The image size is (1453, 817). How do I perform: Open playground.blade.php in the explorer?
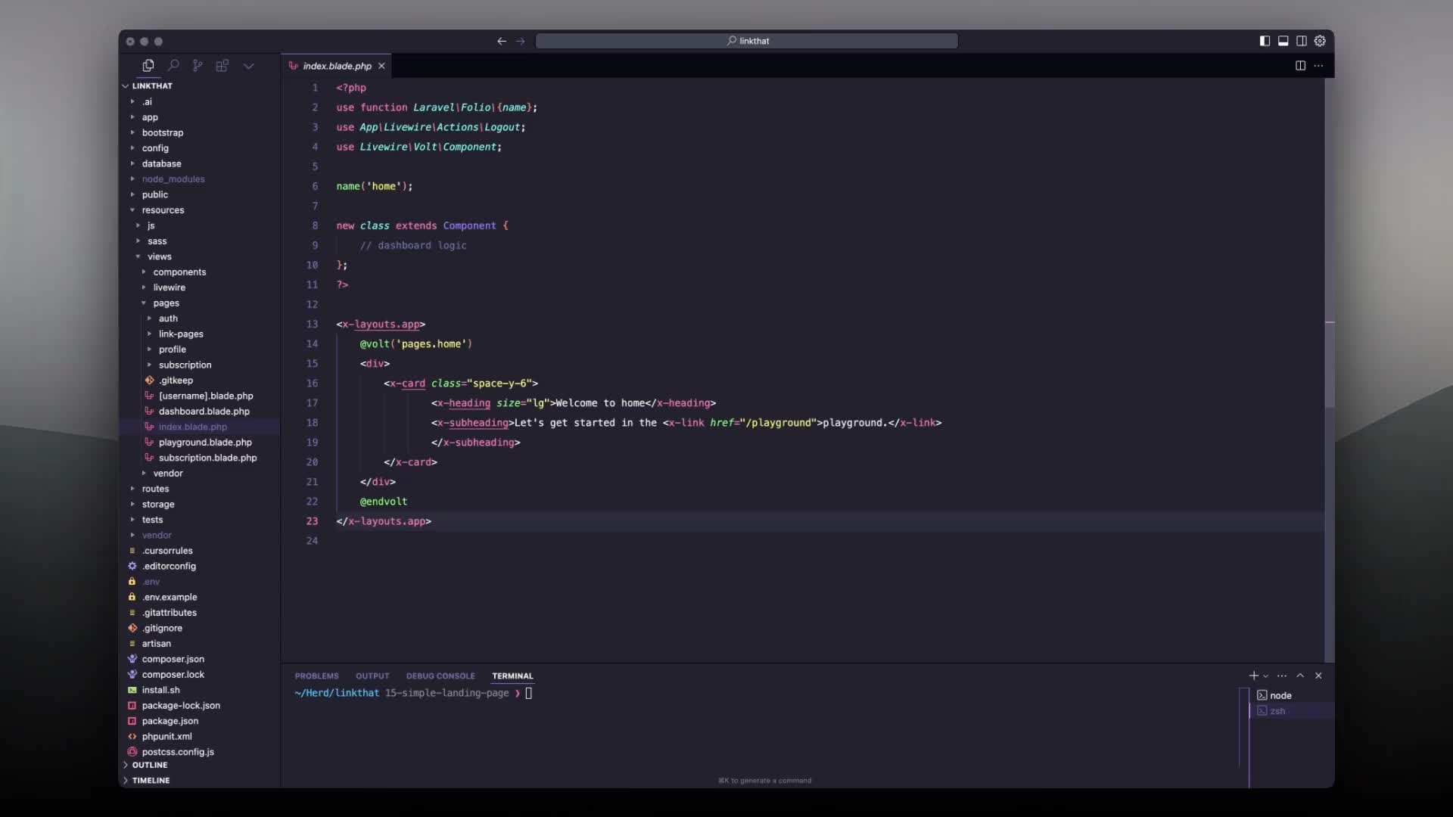click(205, 443)
